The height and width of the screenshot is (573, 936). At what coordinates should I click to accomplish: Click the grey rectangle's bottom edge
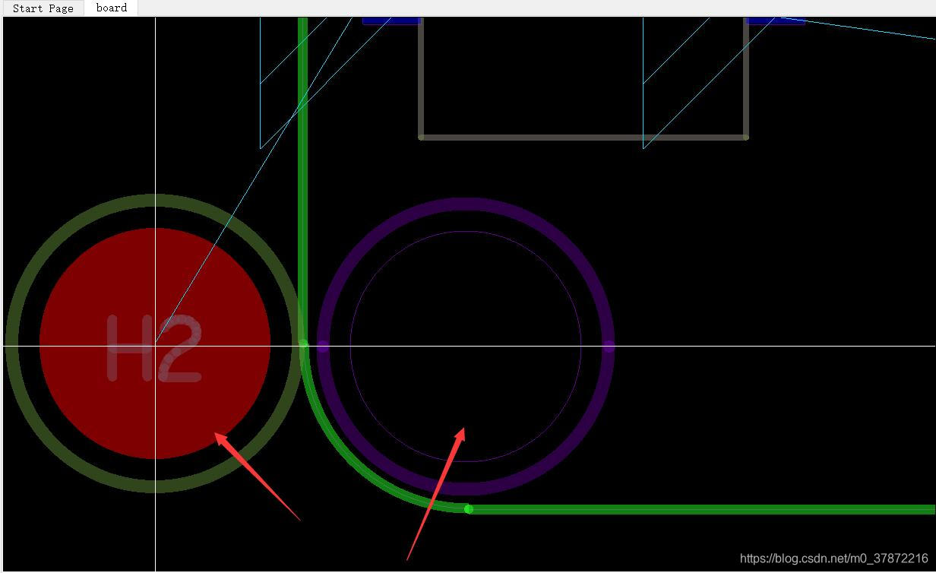[583, 138]
